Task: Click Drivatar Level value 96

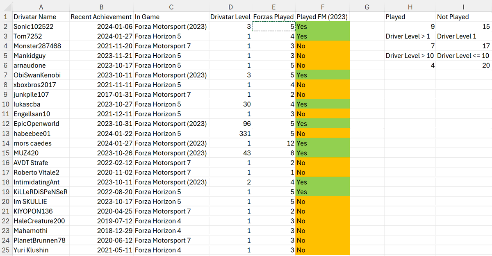Action: pyautogui.click(x=230, y=124)
